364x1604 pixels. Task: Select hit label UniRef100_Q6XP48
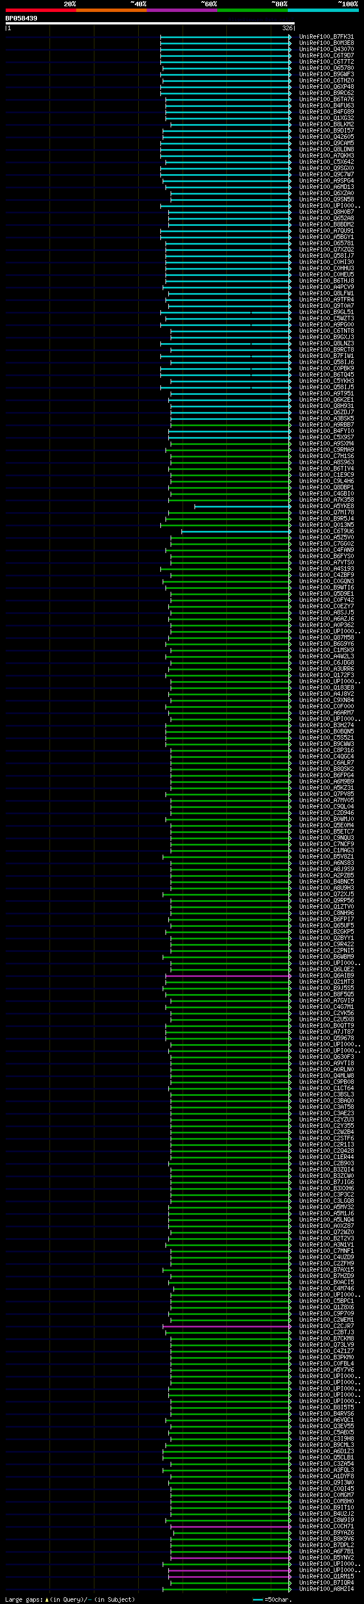(x=326, y=86)
